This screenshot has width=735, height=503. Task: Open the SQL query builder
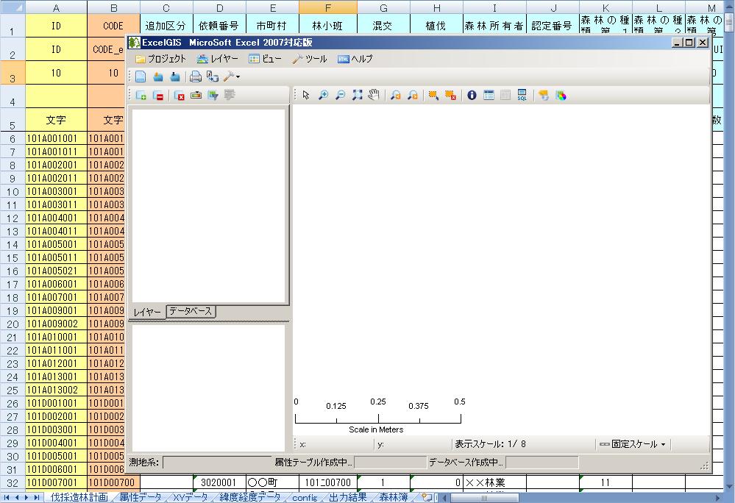(521, 95)
